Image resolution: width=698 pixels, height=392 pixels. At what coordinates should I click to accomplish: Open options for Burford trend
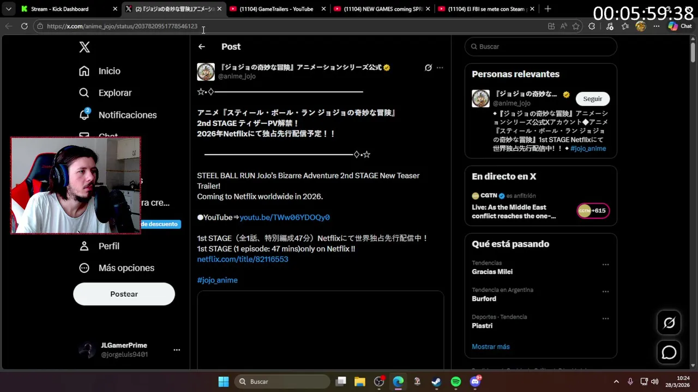(x=605, y=292)
